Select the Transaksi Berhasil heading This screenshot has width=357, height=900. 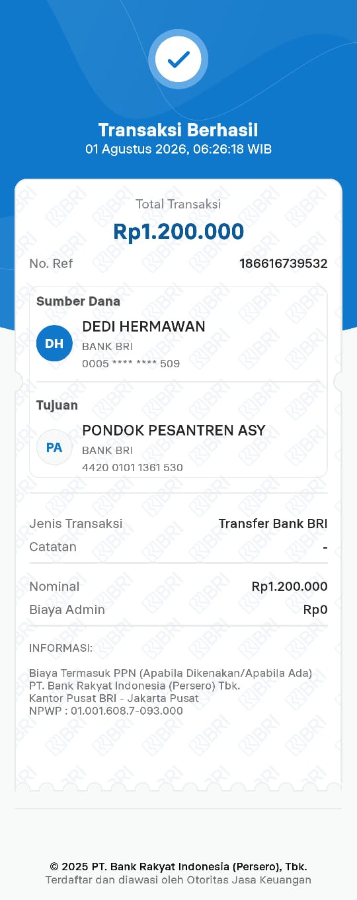(x=178, y=130)
